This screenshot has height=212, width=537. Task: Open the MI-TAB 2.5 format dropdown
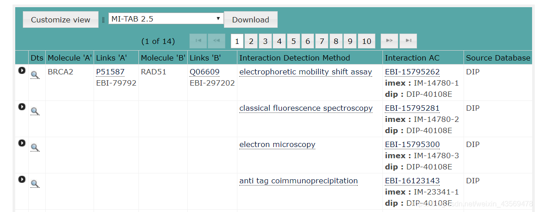tap(166, 18)
